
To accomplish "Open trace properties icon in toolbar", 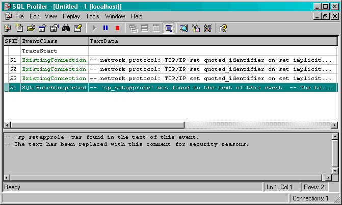I will point(55,28).
